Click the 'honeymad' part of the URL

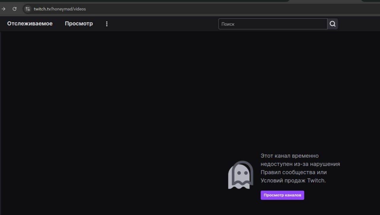[62, 9]
